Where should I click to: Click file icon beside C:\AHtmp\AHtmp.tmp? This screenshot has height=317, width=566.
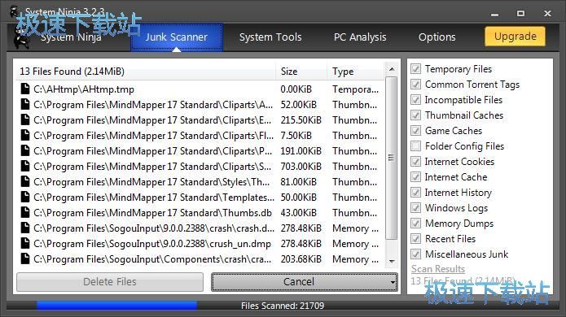click(x=25, y=89)
